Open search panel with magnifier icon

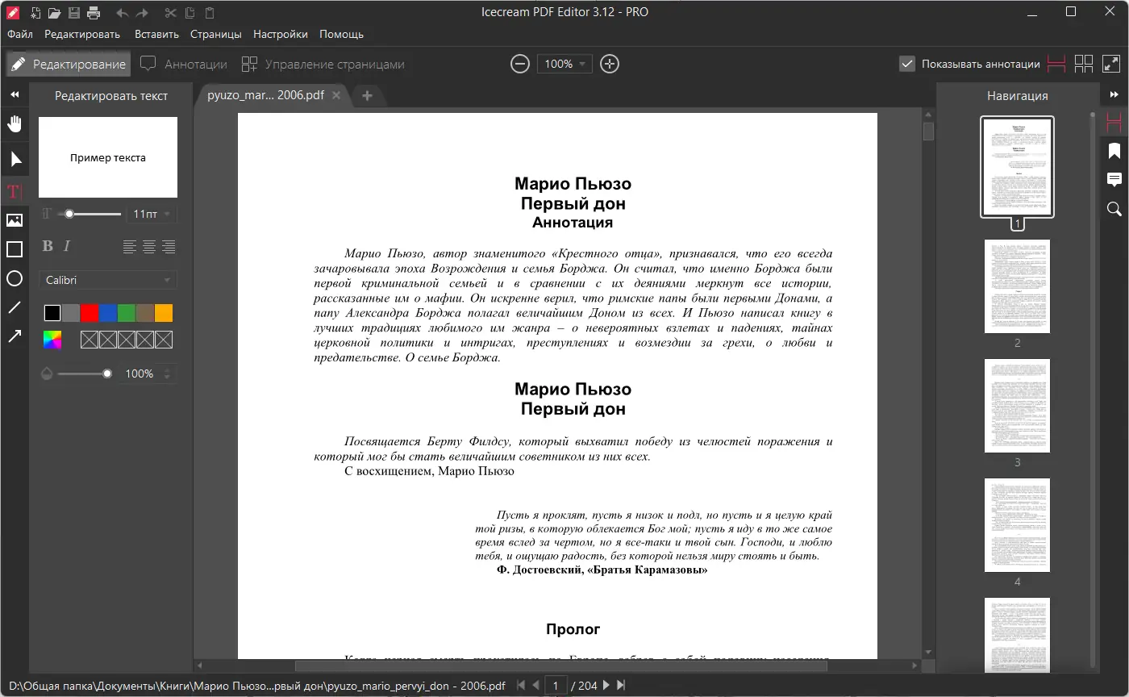(x=1114, y=209)
